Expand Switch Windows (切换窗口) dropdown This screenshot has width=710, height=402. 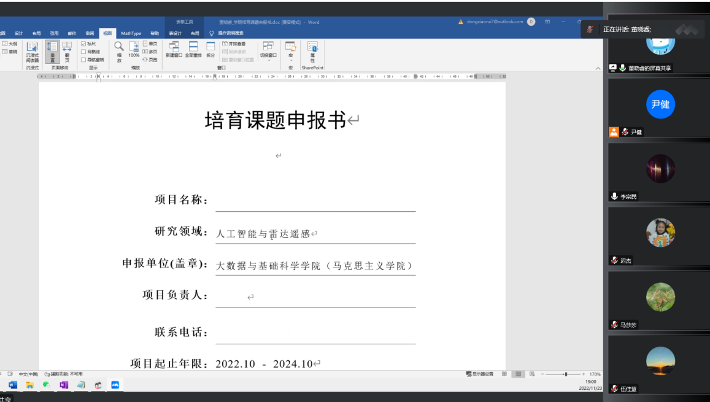(268, 60)
